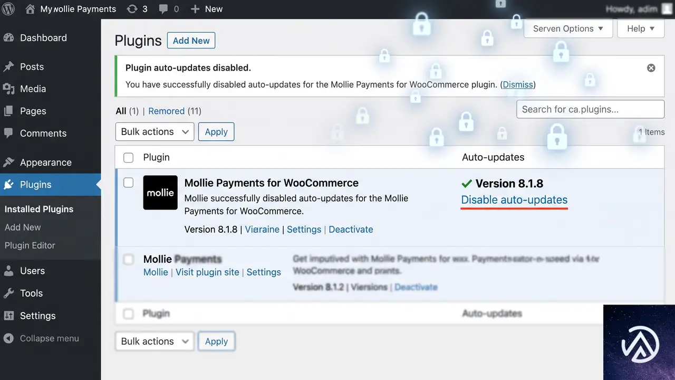The image size is (675, 380).
Task: Click the plus New icon
Action: click(195, 9)
